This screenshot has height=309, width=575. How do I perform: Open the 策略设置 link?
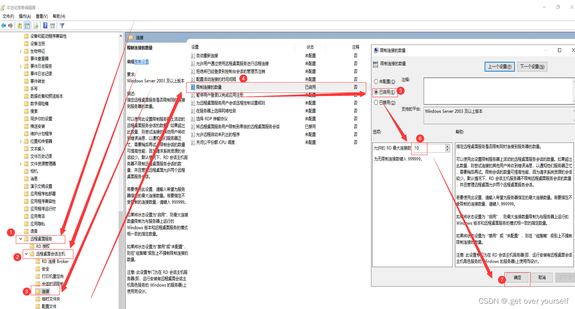(142, 62)
